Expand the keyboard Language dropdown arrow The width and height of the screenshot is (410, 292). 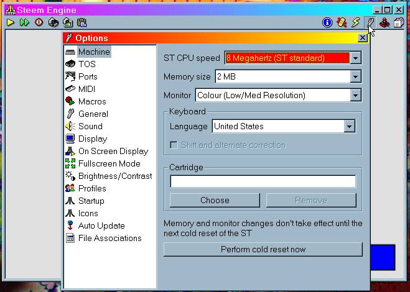(350, 127)
